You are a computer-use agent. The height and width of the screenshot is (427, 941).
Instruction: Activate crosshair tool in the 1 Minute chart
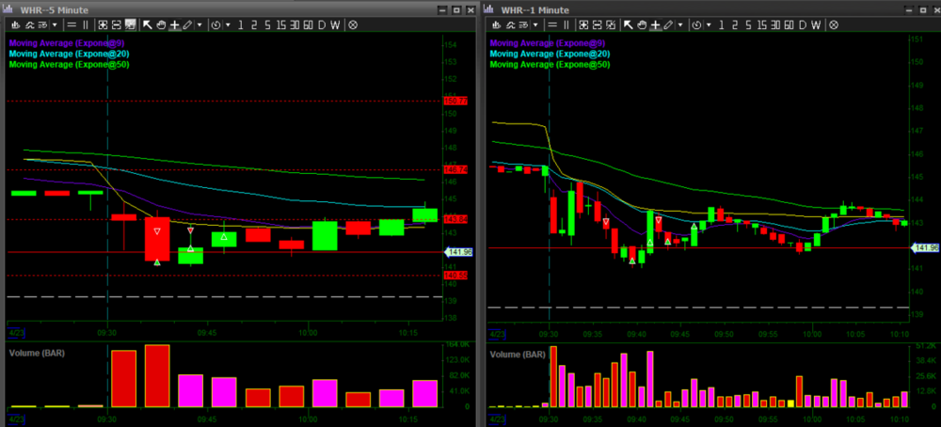[657, 24]
